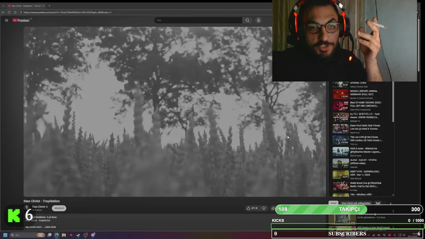Open browser home page icon
Screen dimensions: 425x239
[15, 12]
